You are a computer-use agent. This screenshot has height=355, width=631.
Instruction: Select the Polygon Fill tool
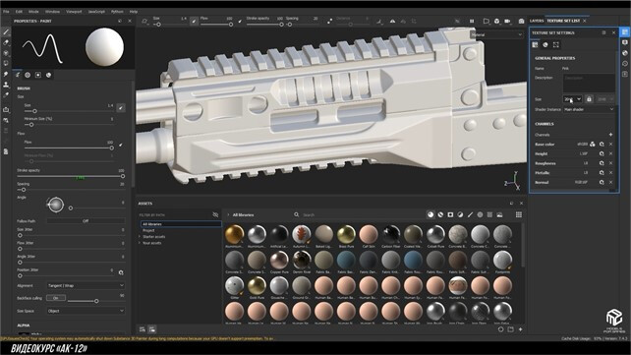[6, 63]
